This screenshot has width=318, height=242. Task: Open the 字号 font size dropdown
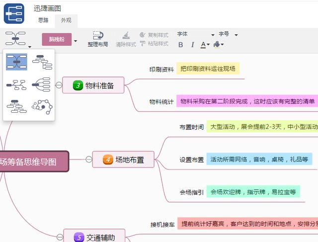point(236,35)
